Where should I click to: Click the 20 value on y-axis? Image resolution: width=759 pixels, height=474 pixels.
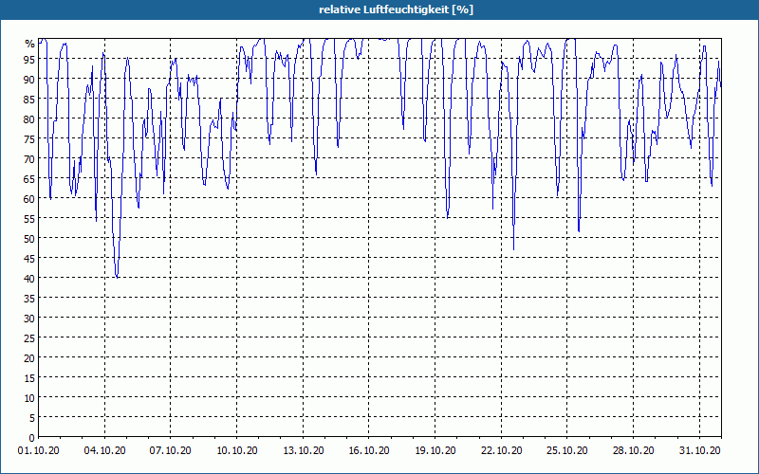(29, 358)
